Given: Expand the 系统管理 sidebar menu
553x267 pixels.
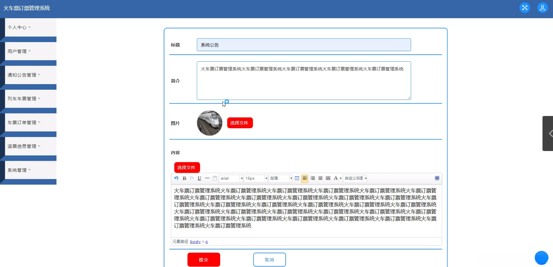Looking at the screenshot, I should click(x=30, y=170).
